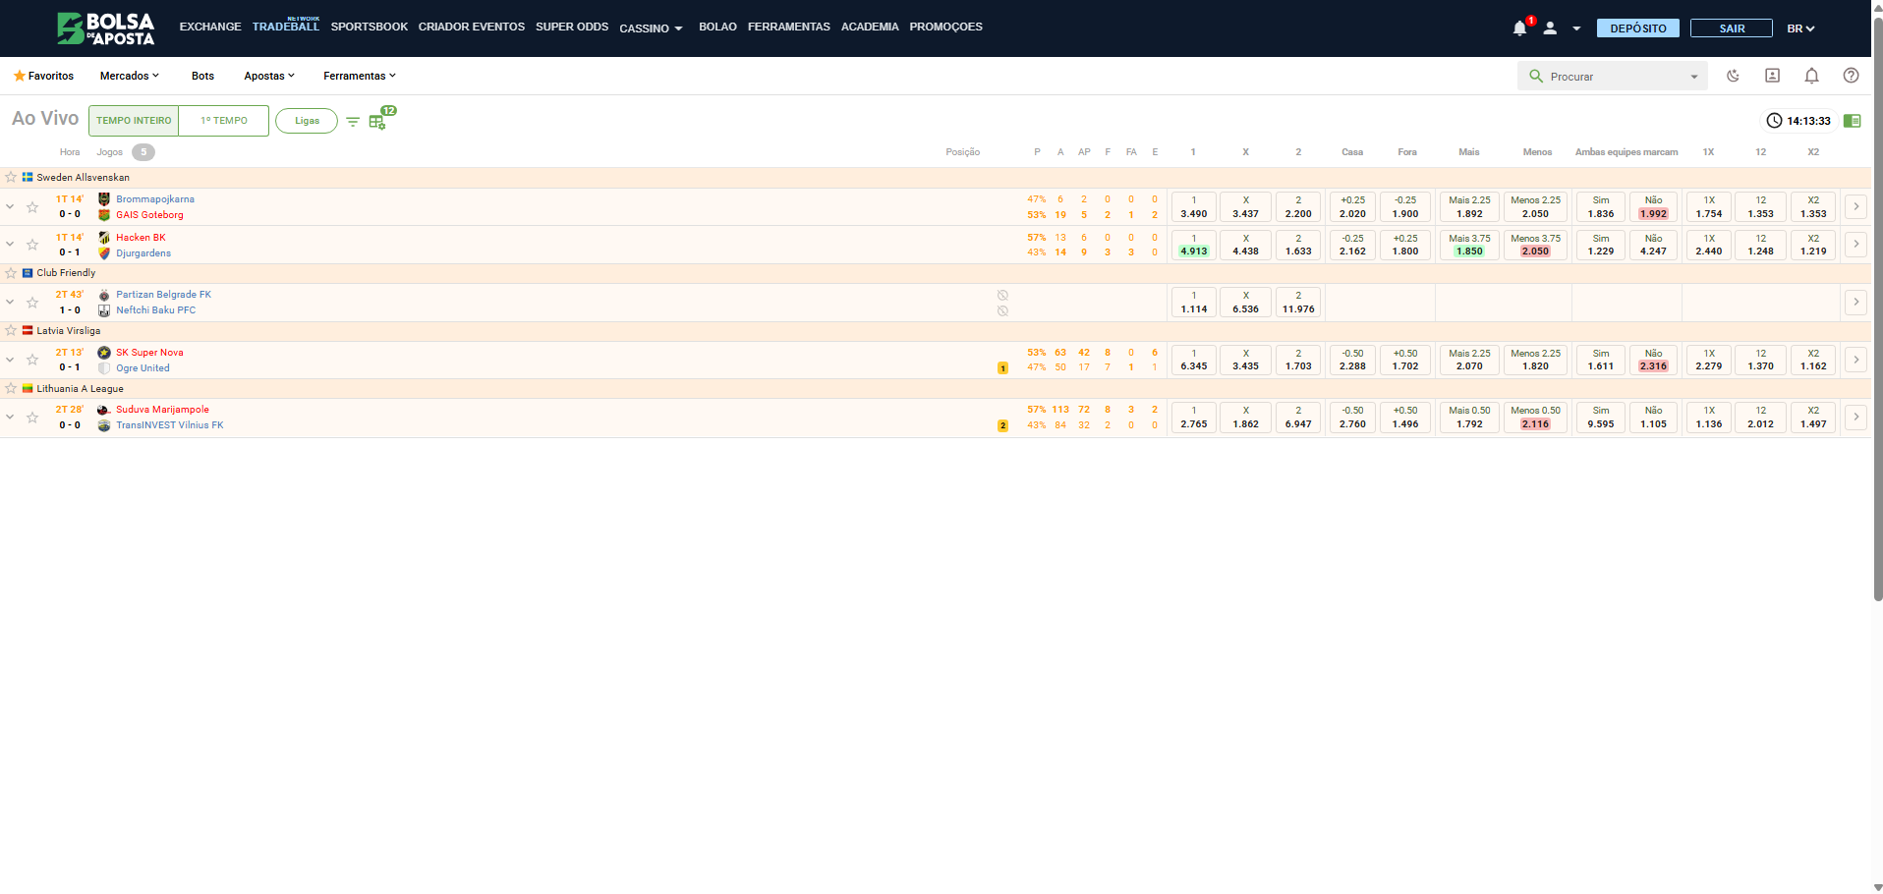Toggle the green side panel layout icon
Viewport: 1883px width, 894px height.
coord(1853,121)
